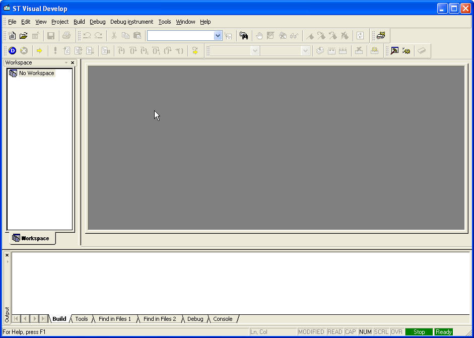The image size is (474, 338).
Task: Open the Programmer icon with yellow burst
Action: coord(381,36)
